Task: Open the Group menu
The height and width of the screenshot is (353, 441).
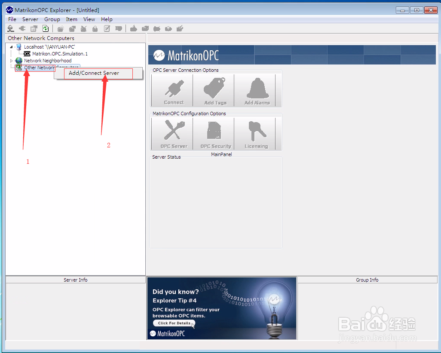Action: 52,19
